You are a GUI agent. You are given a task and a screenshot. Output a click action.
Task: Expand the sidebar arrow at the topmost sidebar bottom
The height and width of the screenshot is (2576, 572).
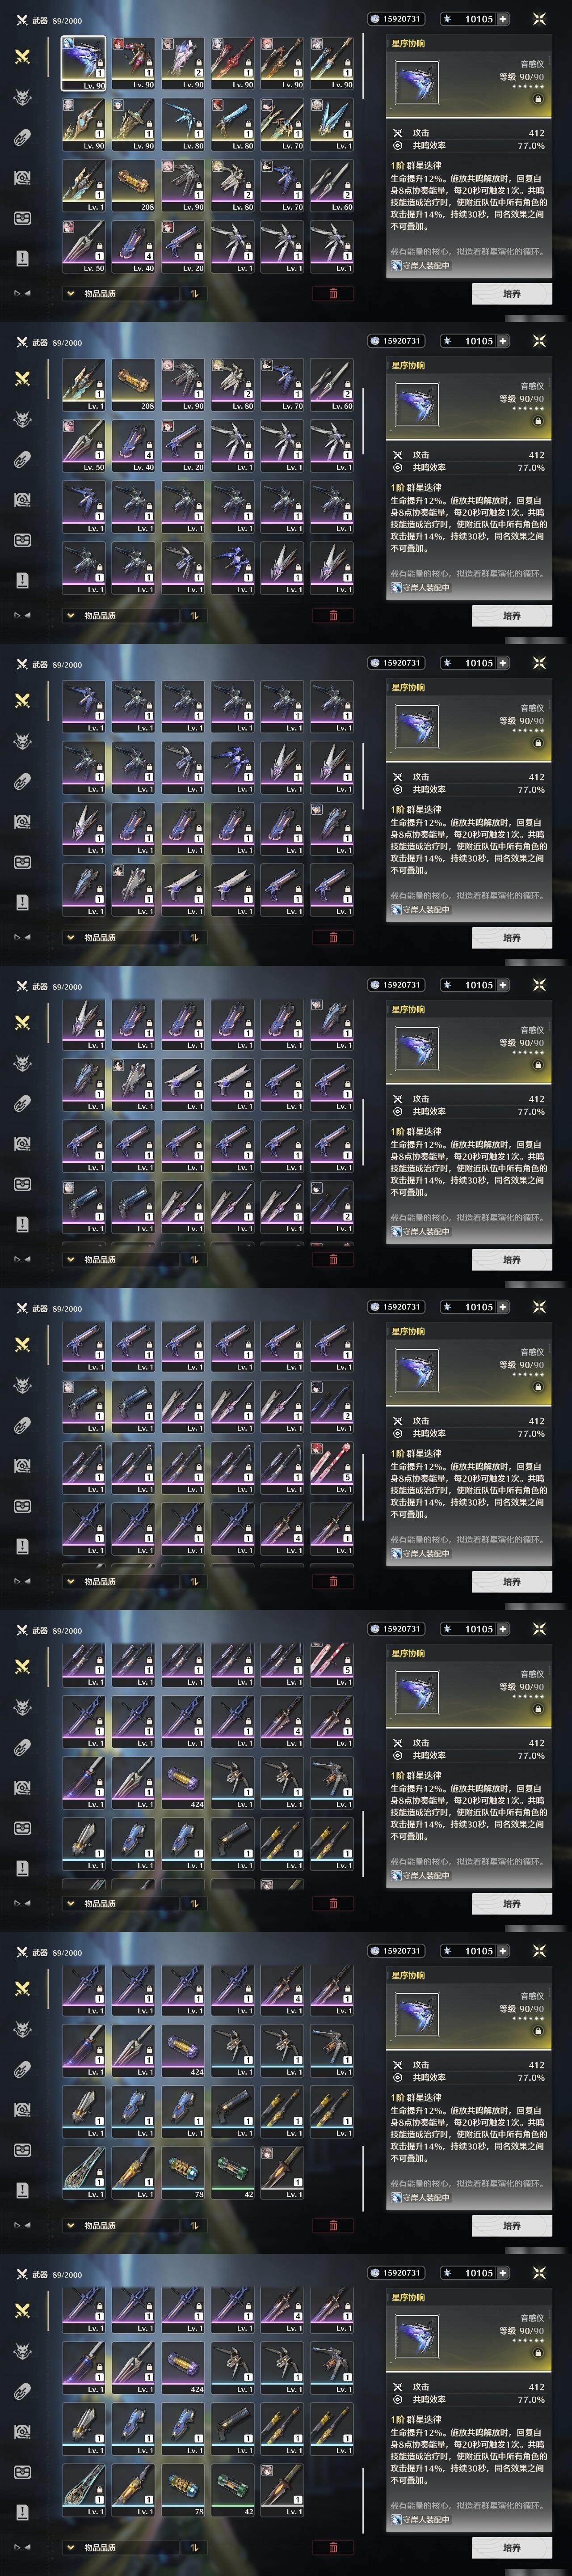pos(22,293)
